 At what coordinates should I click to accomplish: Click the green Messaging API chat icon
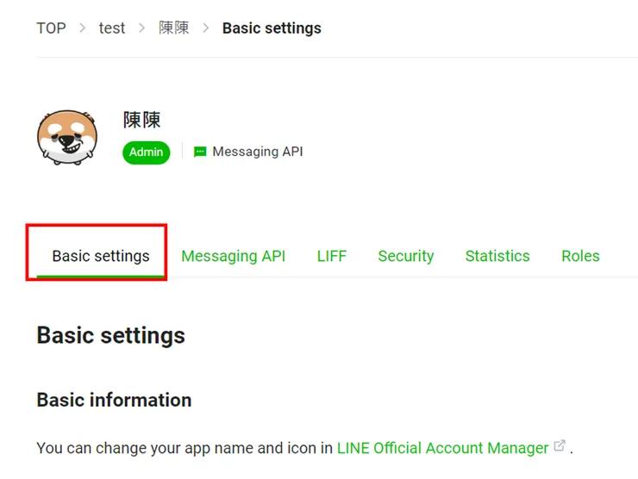click(x=200, y=152)
